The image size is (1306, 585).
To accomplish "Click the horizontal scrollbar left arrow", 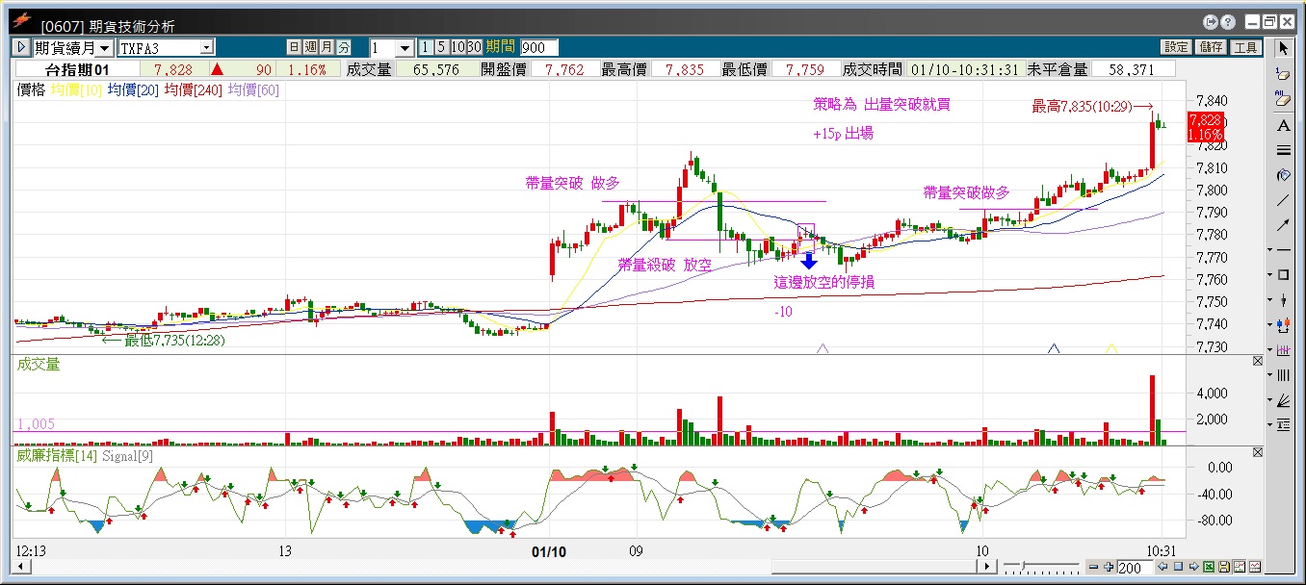I will (21, 568).
